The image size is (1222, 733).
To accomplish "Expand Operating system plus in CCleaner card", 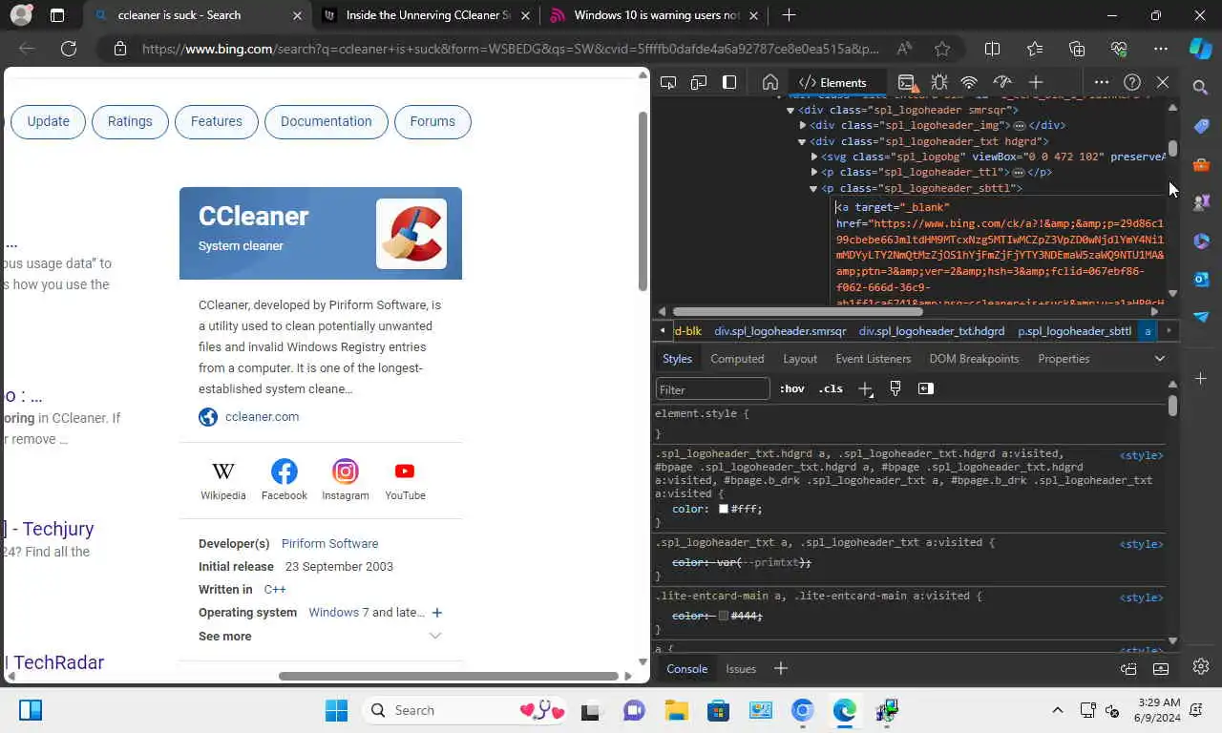I will 436,613.
